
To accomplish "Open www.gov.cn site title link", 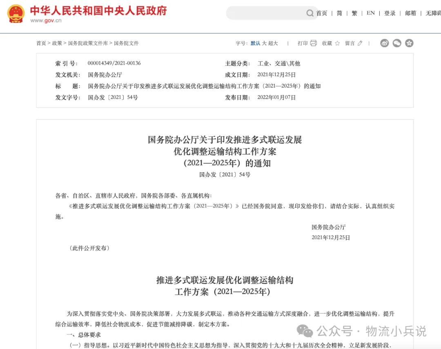I will pyautogui.click(x=46, y=20).
